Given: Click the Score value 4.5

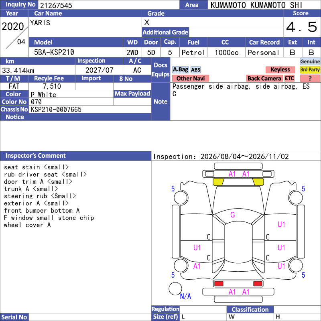Looking at the screenshot, I should pos(302,26).
